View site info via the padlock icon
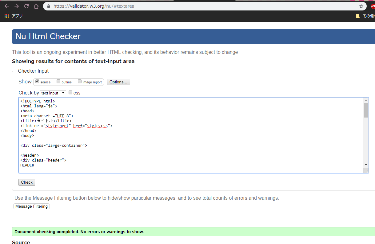375x244 pixels. click(49, 6)
